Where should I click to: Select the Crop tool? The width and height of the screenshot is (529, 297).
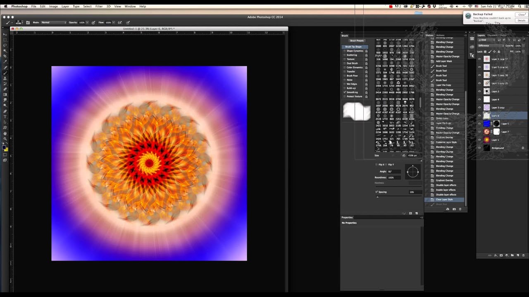click(5, 57)
